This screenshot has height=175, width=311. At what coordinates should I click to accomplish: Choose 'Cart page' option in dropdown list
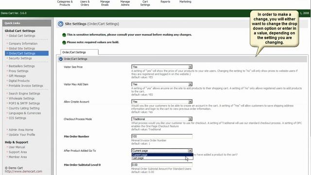click(162, 158)
